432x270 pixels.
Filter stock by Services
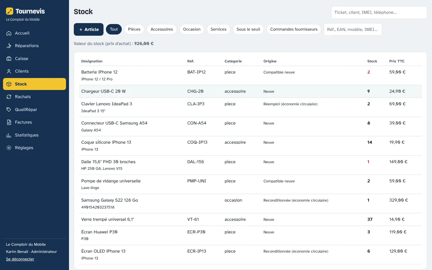pos(218,29)
